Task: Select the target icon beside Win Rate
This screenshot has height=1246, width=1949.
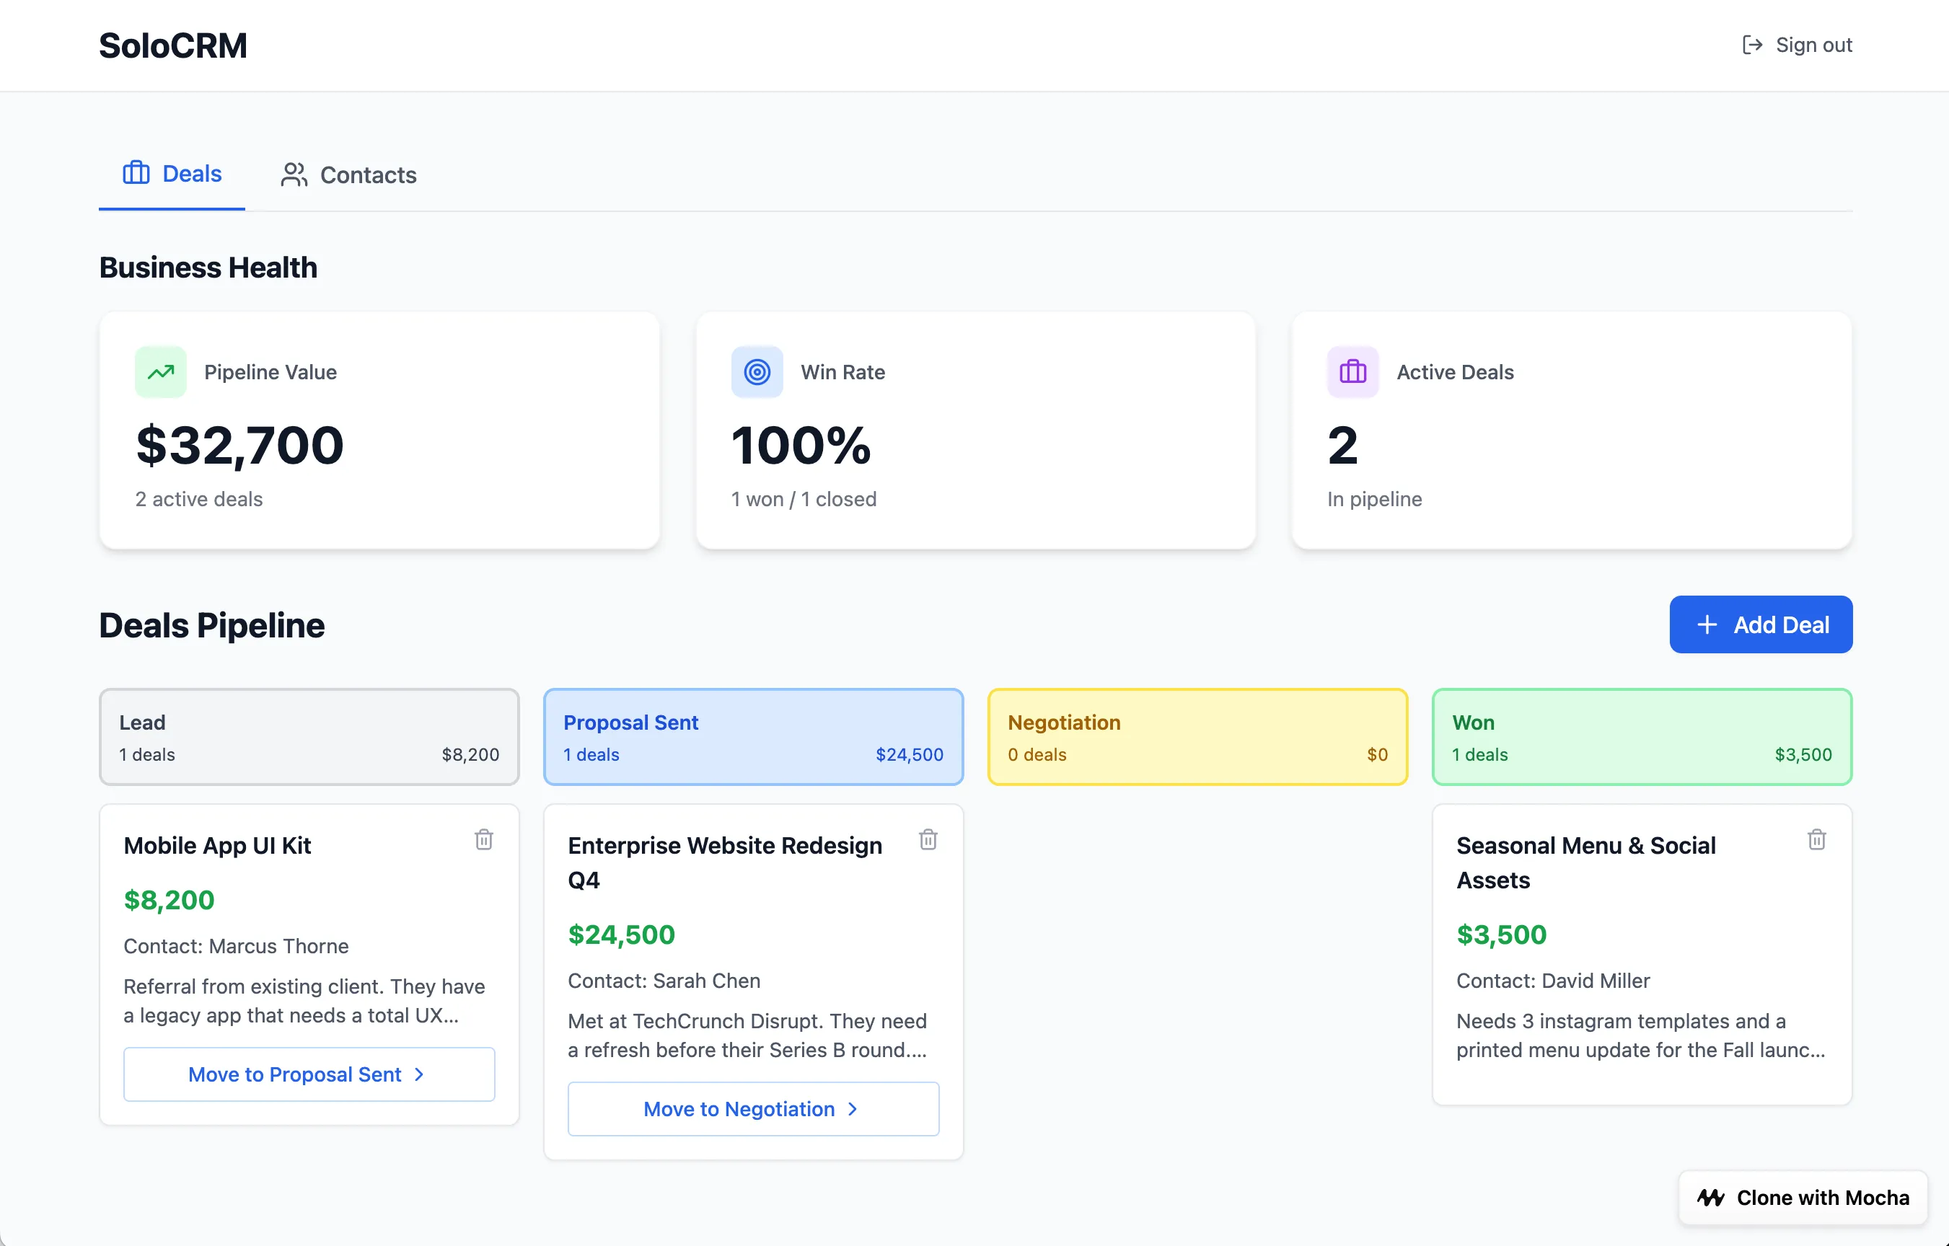Action: point(757,372)
